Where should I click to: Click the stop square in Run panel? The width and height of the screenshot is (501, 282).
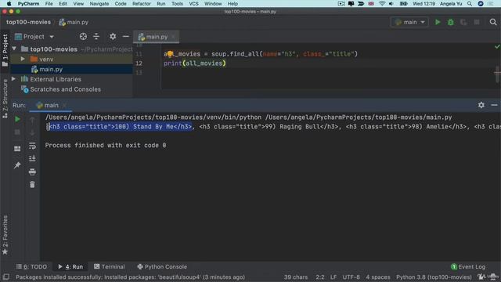pyautogui.click(x=17, y=132)
